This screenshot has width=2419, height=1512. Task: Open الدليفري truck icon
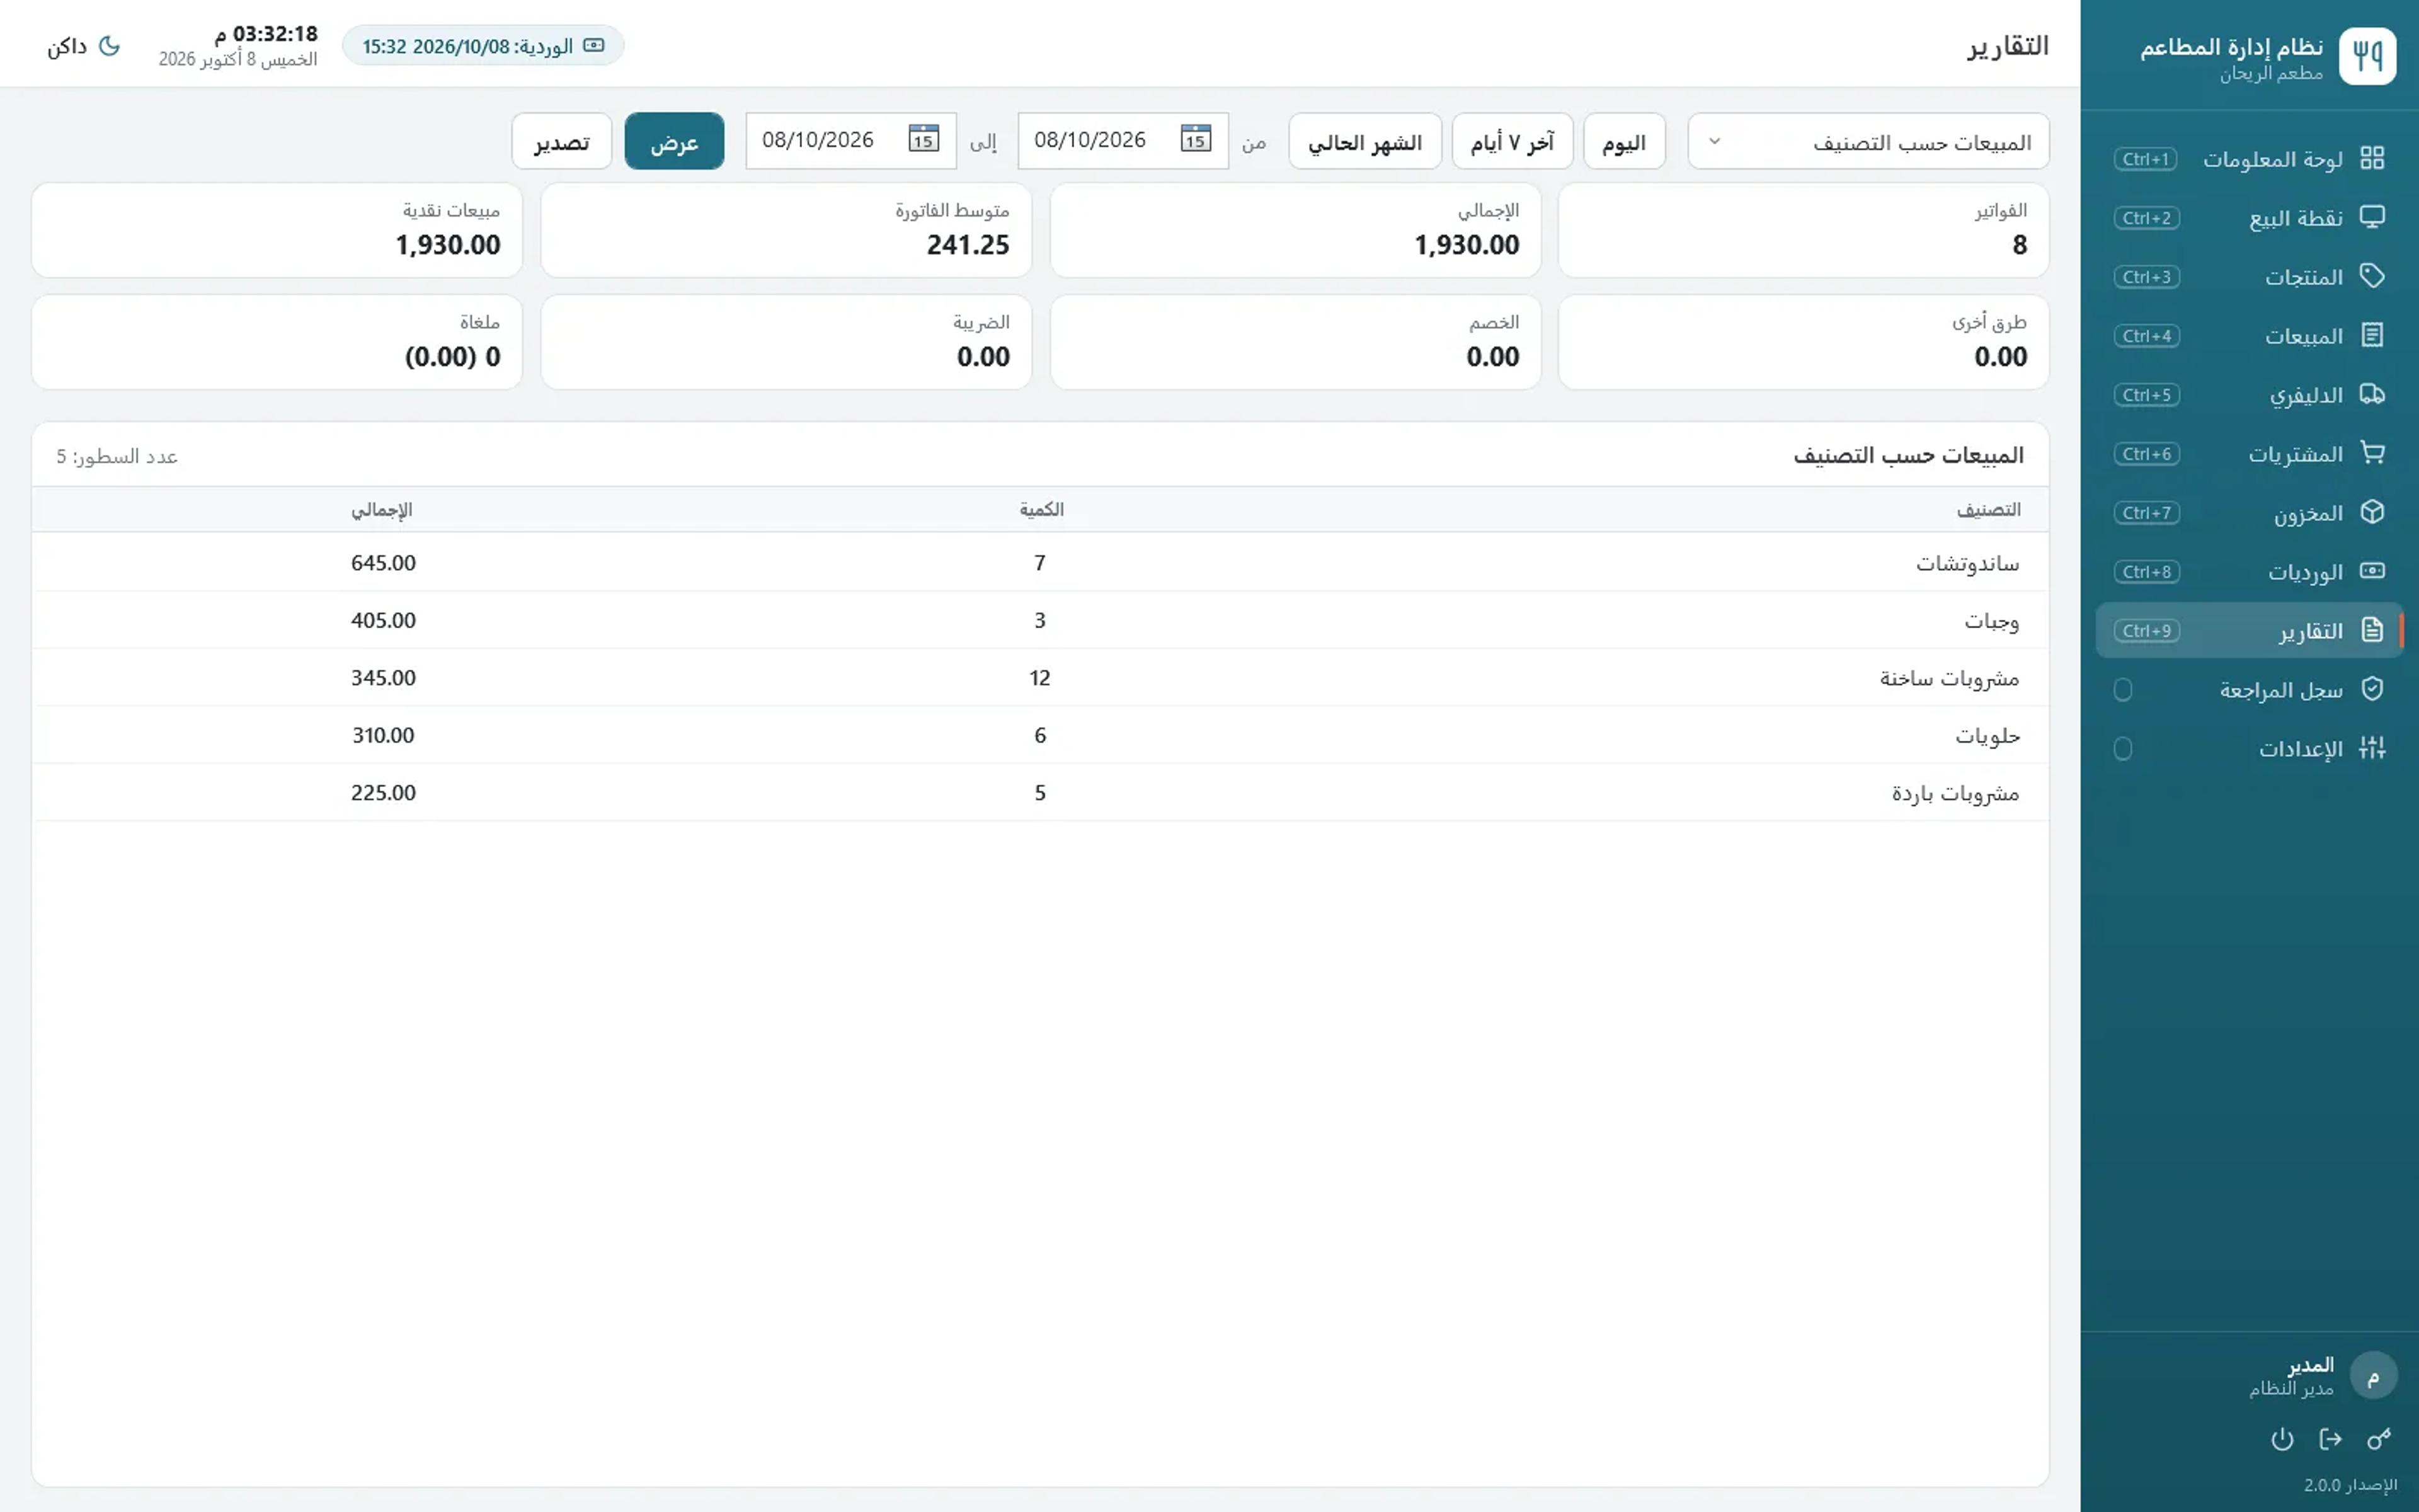pos(2372,394)
